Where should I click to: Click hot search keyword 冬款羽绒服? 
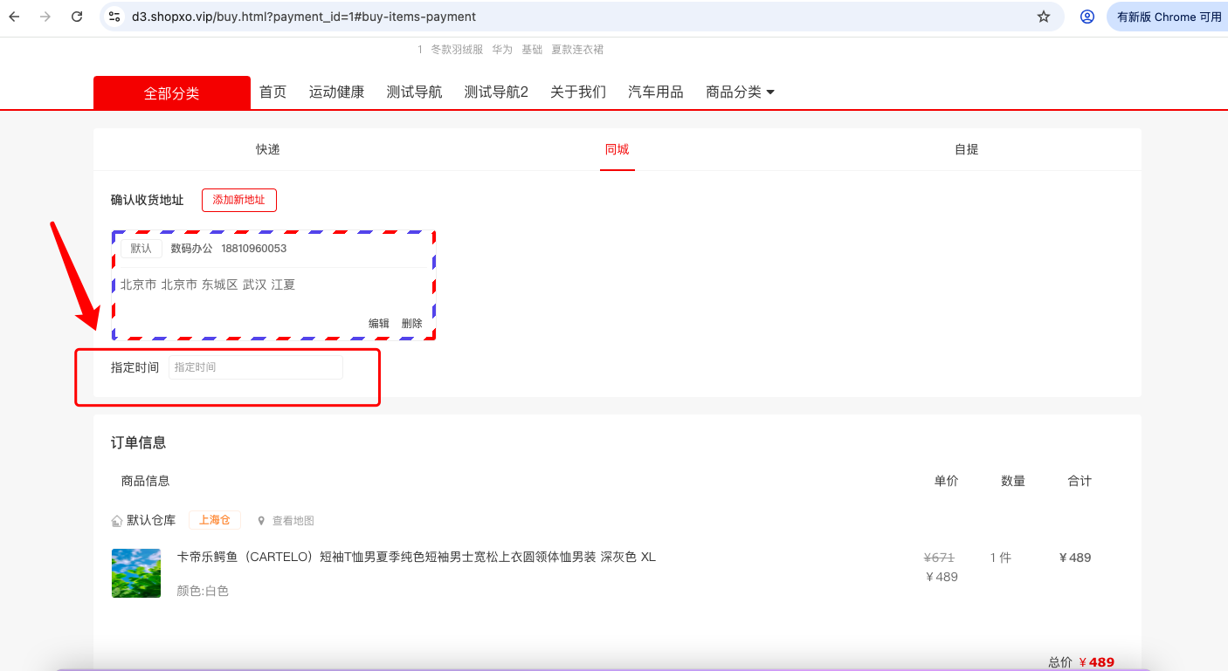pos(457,50)
